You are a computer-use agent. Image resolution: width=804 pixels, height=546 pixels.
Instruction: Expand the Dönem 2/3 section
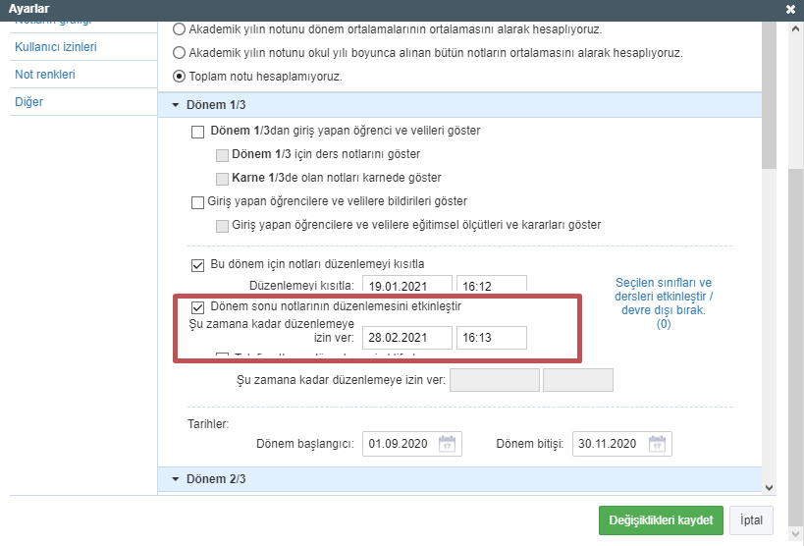pyautogui.click(x=177, y=479)
